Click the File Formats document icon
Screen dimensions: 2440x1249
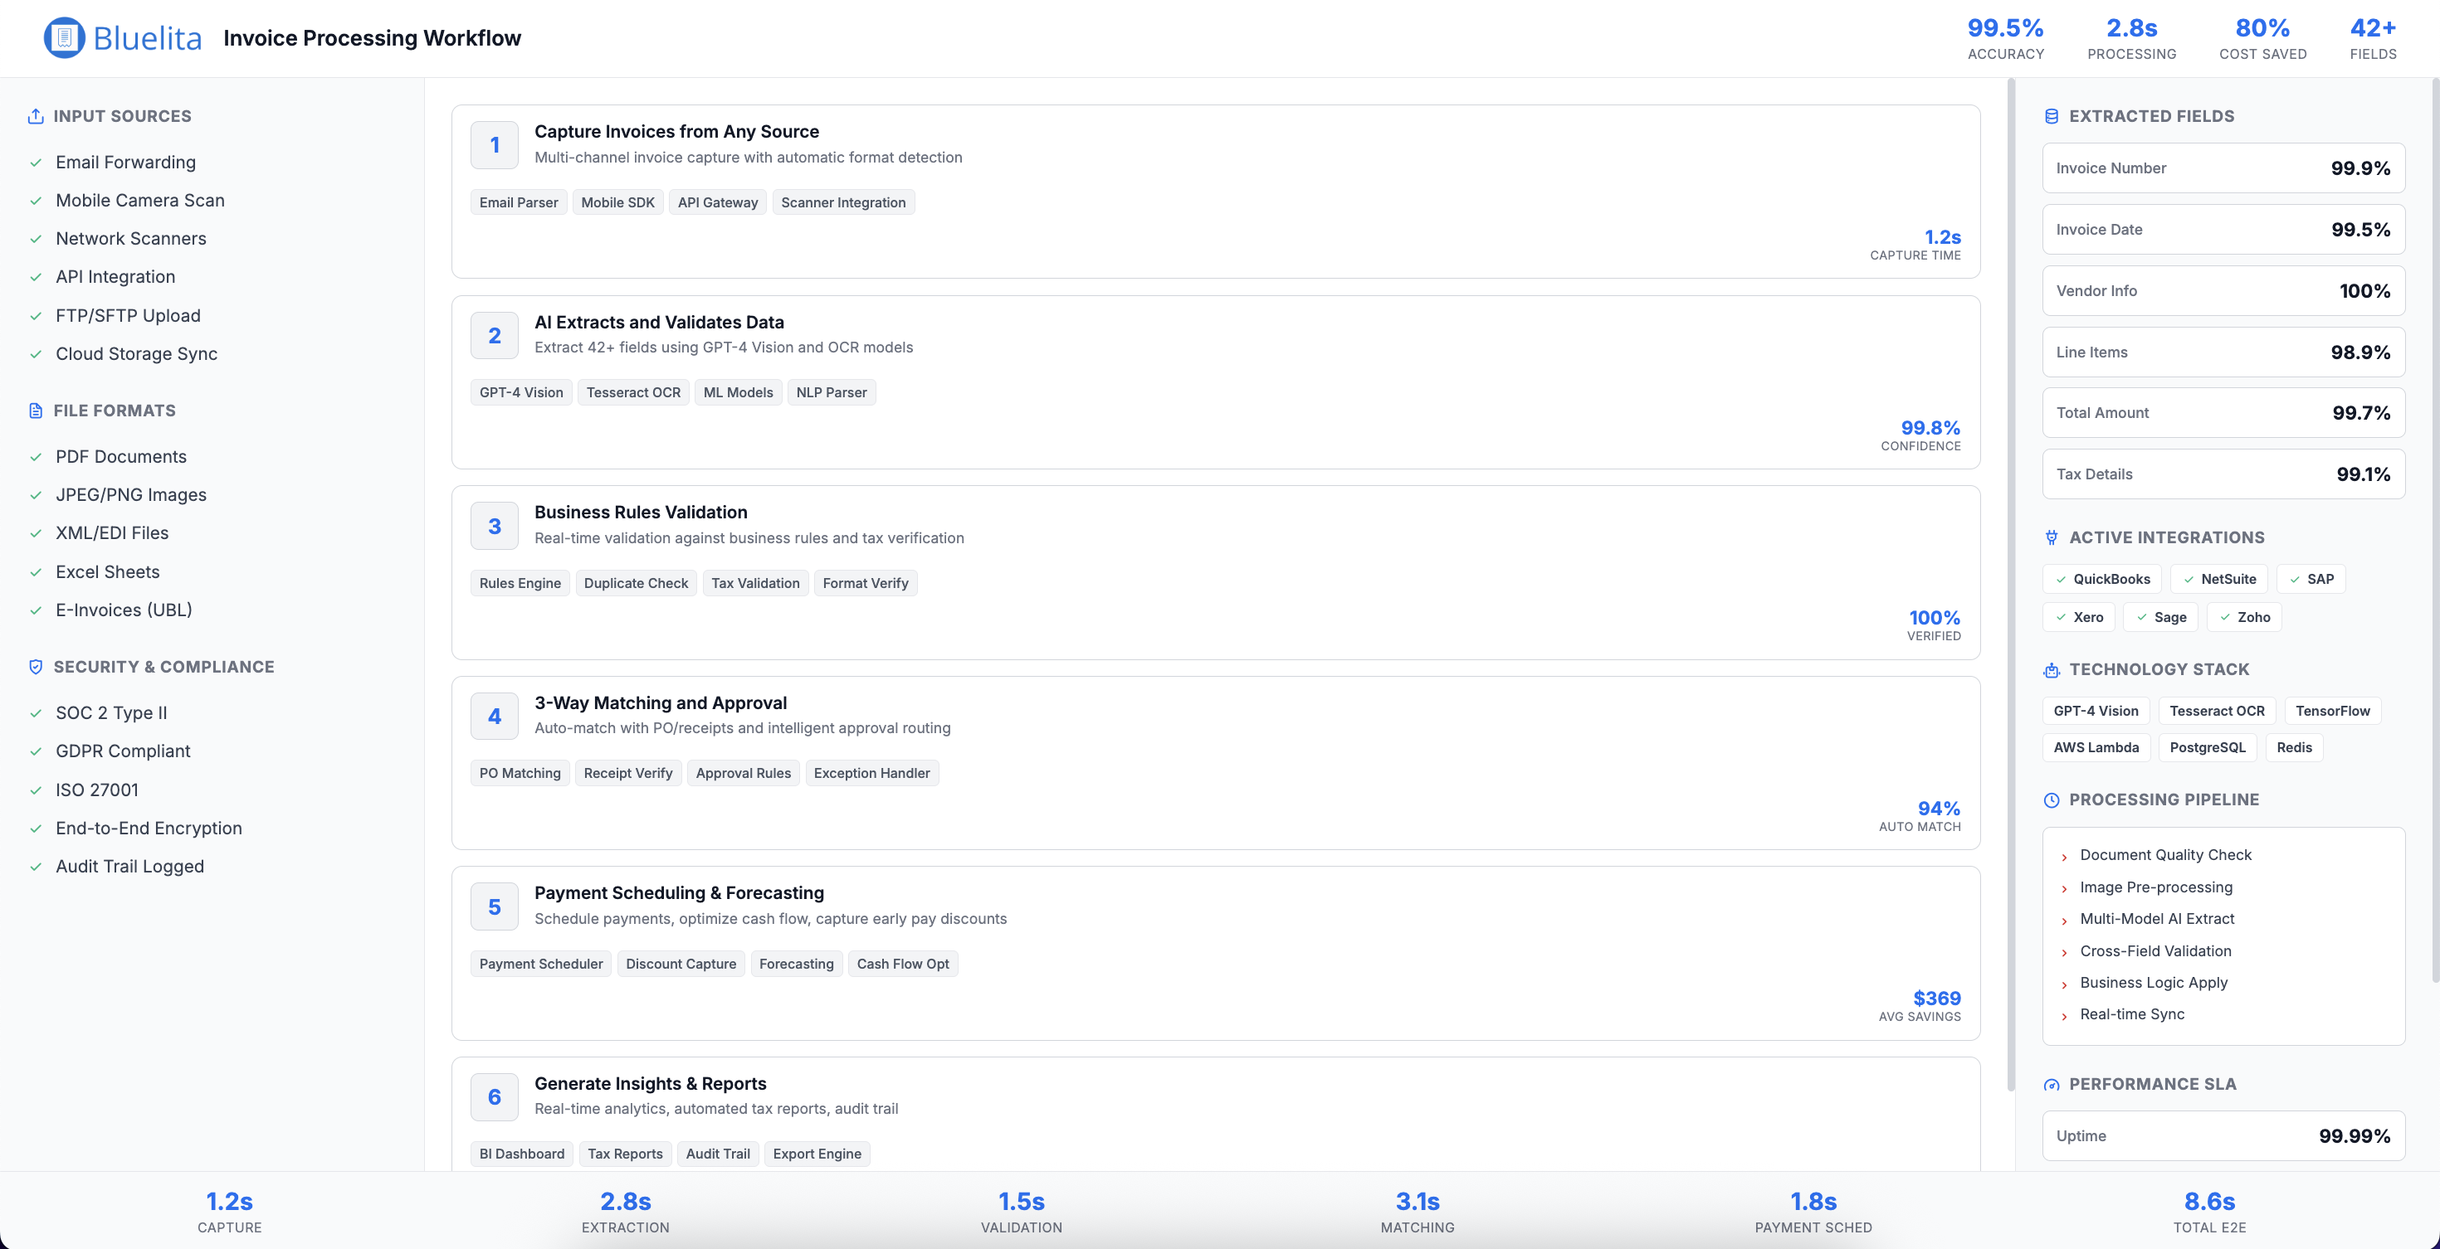[x=36, y=411]
